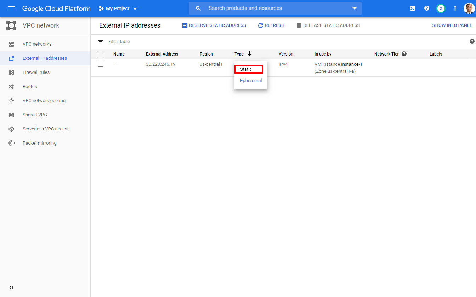Open VPC network peering page
Screen dimensions: 476x297
click(x=45, y=101)
